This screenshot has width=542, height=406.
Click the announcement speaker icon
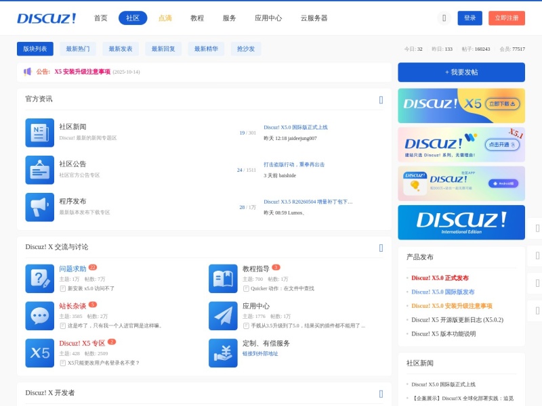click(27, 72)
